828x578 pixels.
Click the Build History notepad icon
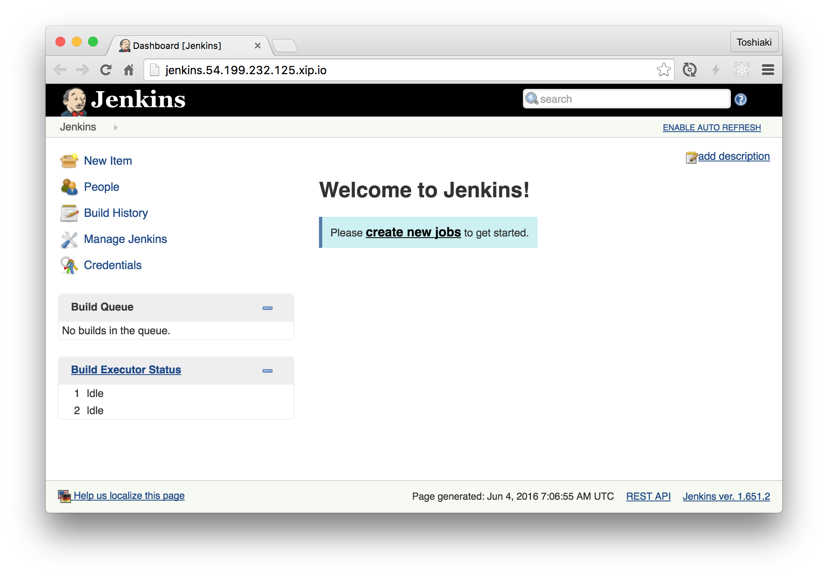69,213
